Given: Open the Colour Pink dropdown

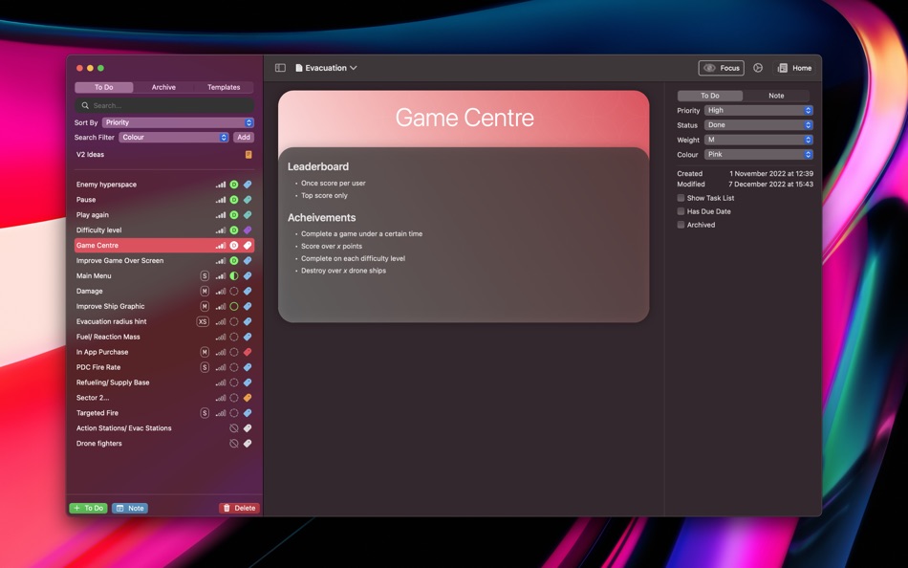Looking at the screenshot, I should click(x=759, y=154).
